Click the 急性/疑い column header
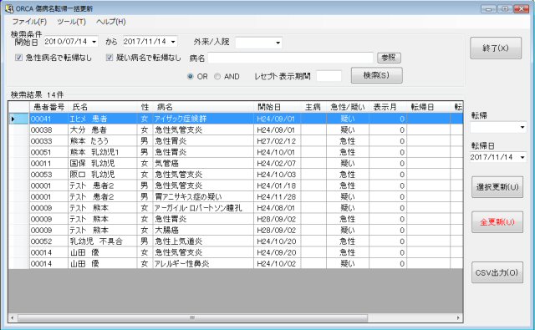Screen dimensions: 535x330 (348, 107)
